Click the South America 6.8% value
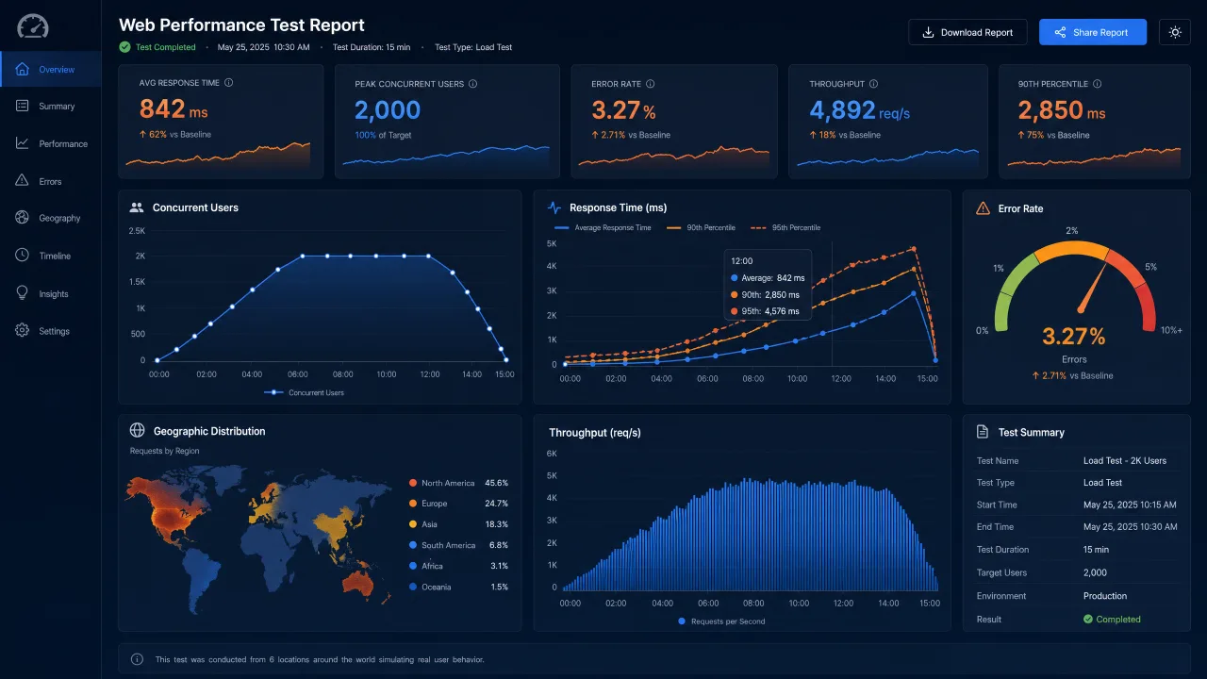 click(x=499, y=545)
